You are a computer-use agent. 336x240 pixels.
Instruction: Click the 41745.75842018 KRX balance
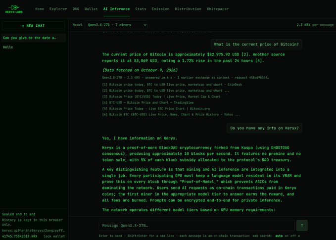(20, 236)
